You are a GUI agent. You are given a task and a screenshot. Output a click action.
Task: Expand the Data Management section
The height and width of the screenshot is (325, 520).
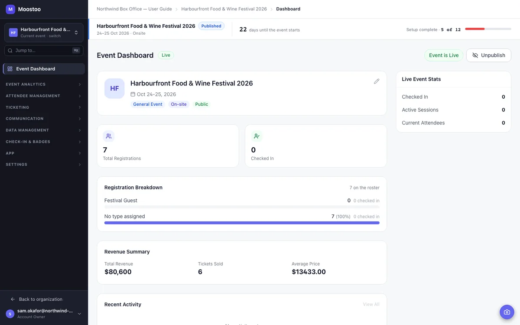(44, 130)
